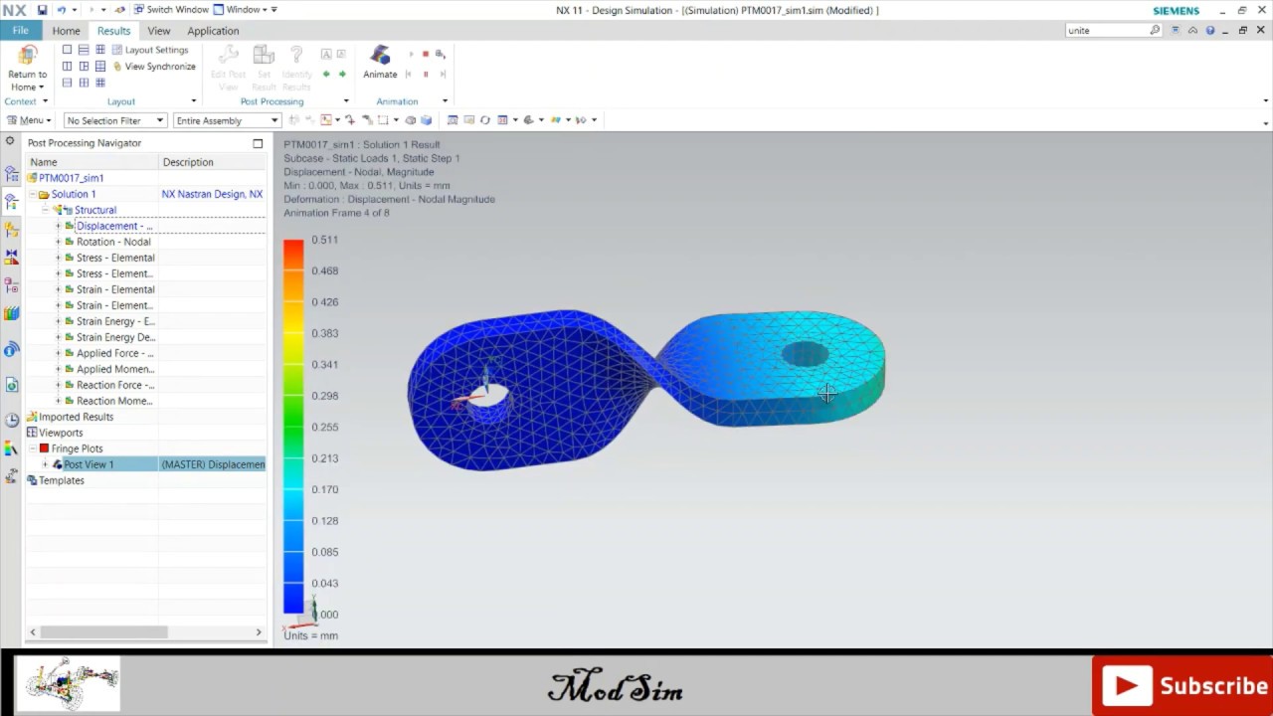Open the Reuse Library books icon in sidebar
The image size is (1273, 716).
[x=11, y=314]
